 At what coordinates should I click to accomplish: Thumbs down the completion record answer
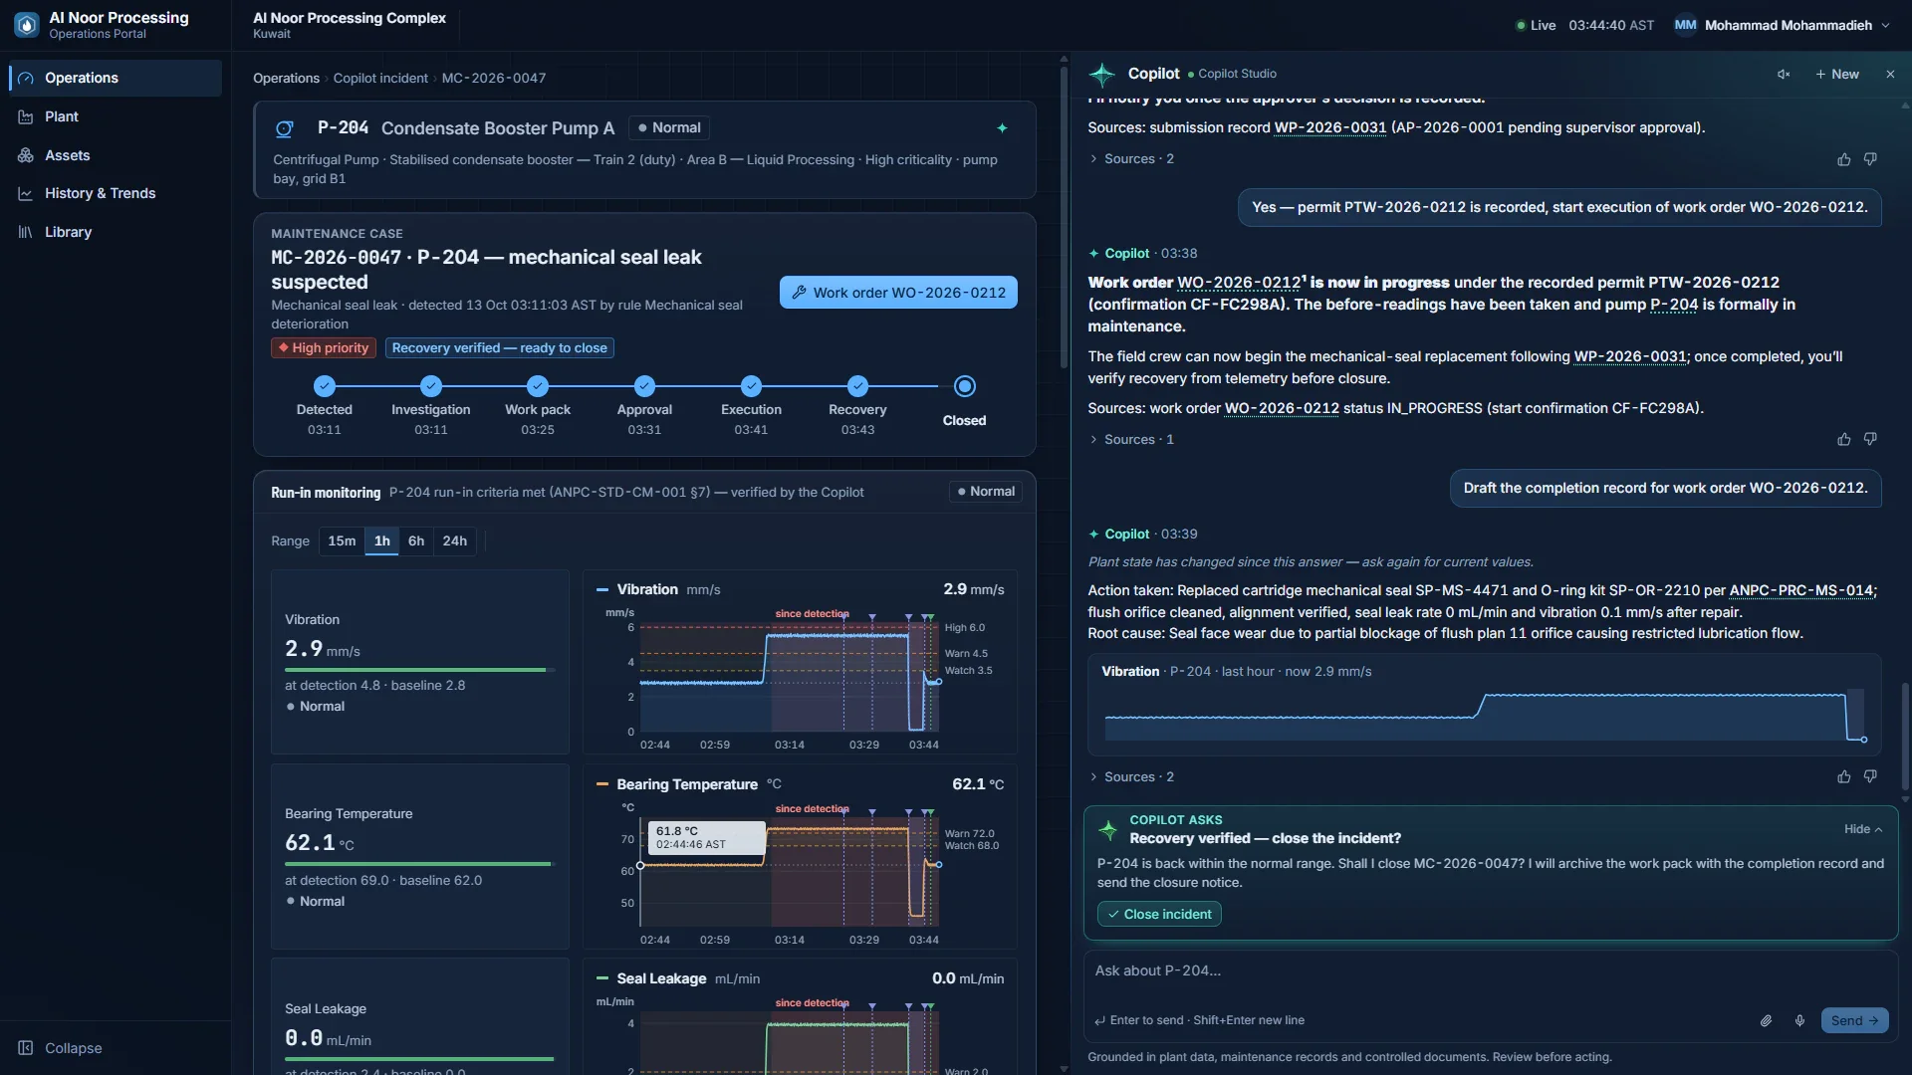click(x=1870, y=776)
